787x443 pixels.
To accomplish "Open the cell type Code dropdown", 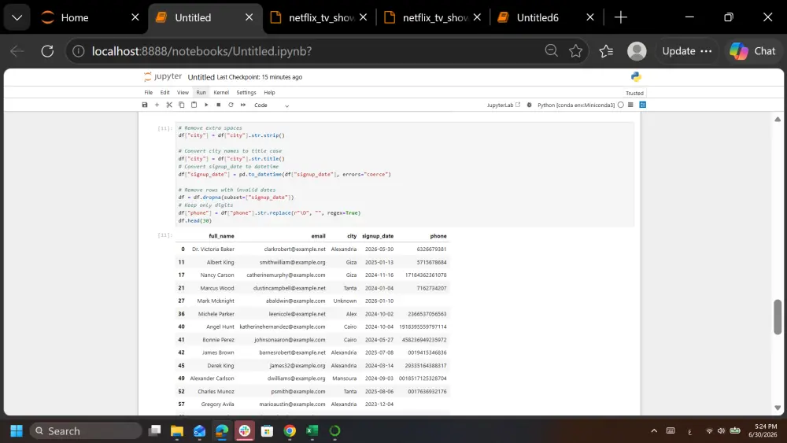I will tap(272, 105).
